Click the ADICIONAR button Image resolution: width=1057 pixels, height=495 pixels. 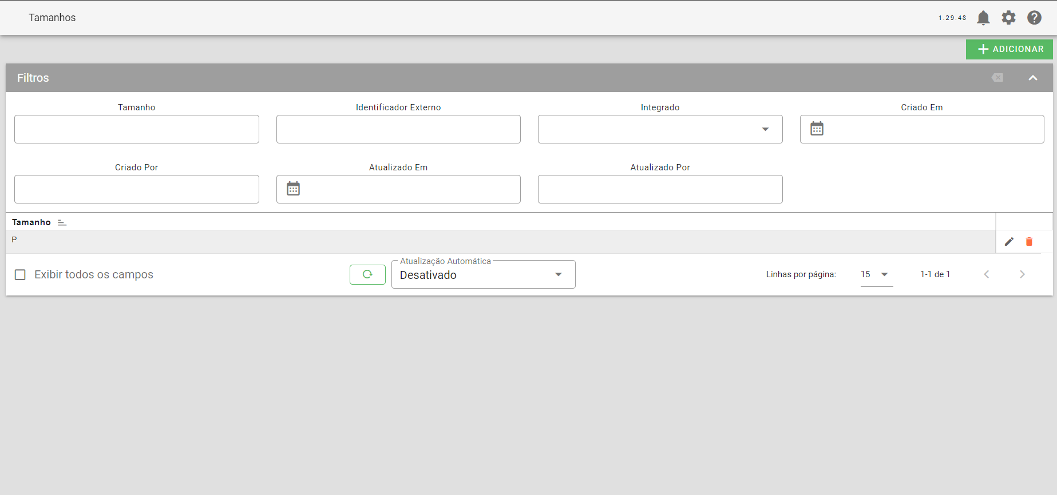click(x=1010, y=49)
